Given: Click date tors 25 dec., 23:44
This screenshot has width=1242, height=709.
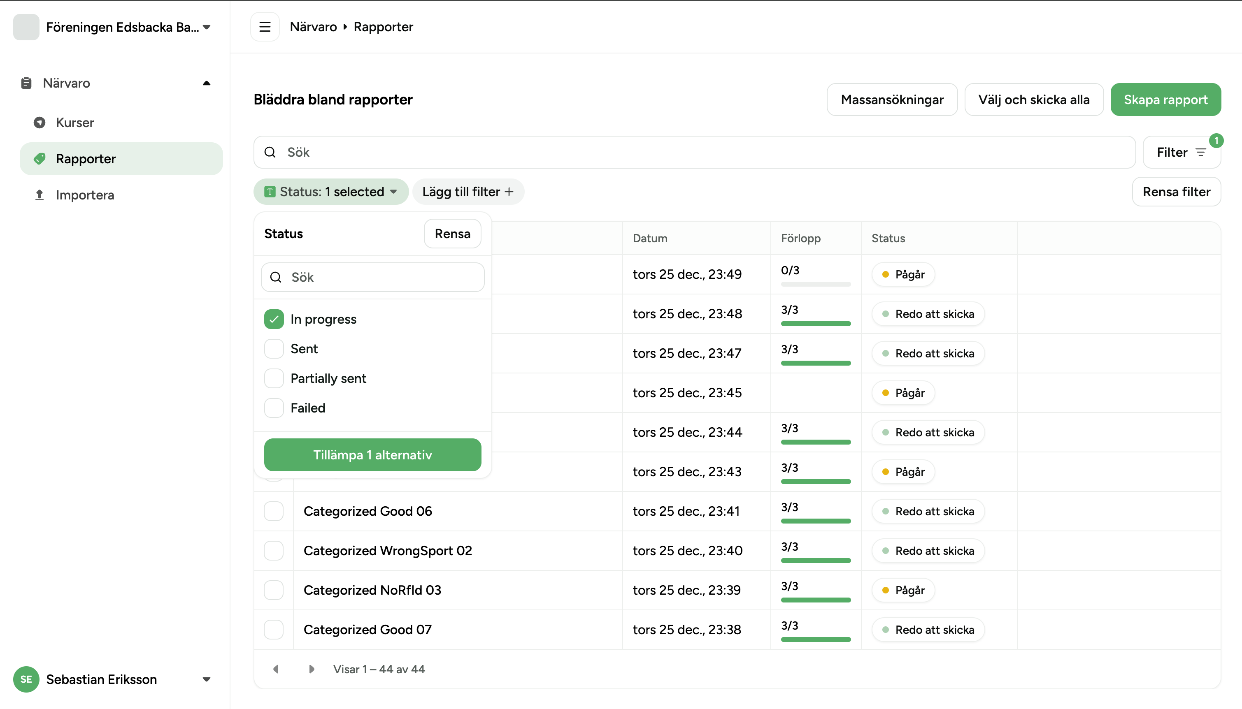Looking at the screenshot, I should [x=687, y=432].
